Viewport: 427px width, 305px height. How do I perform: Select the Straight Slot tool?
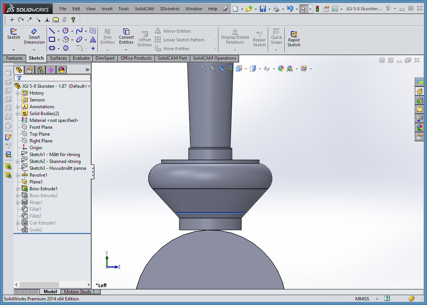tap(52, 48)
